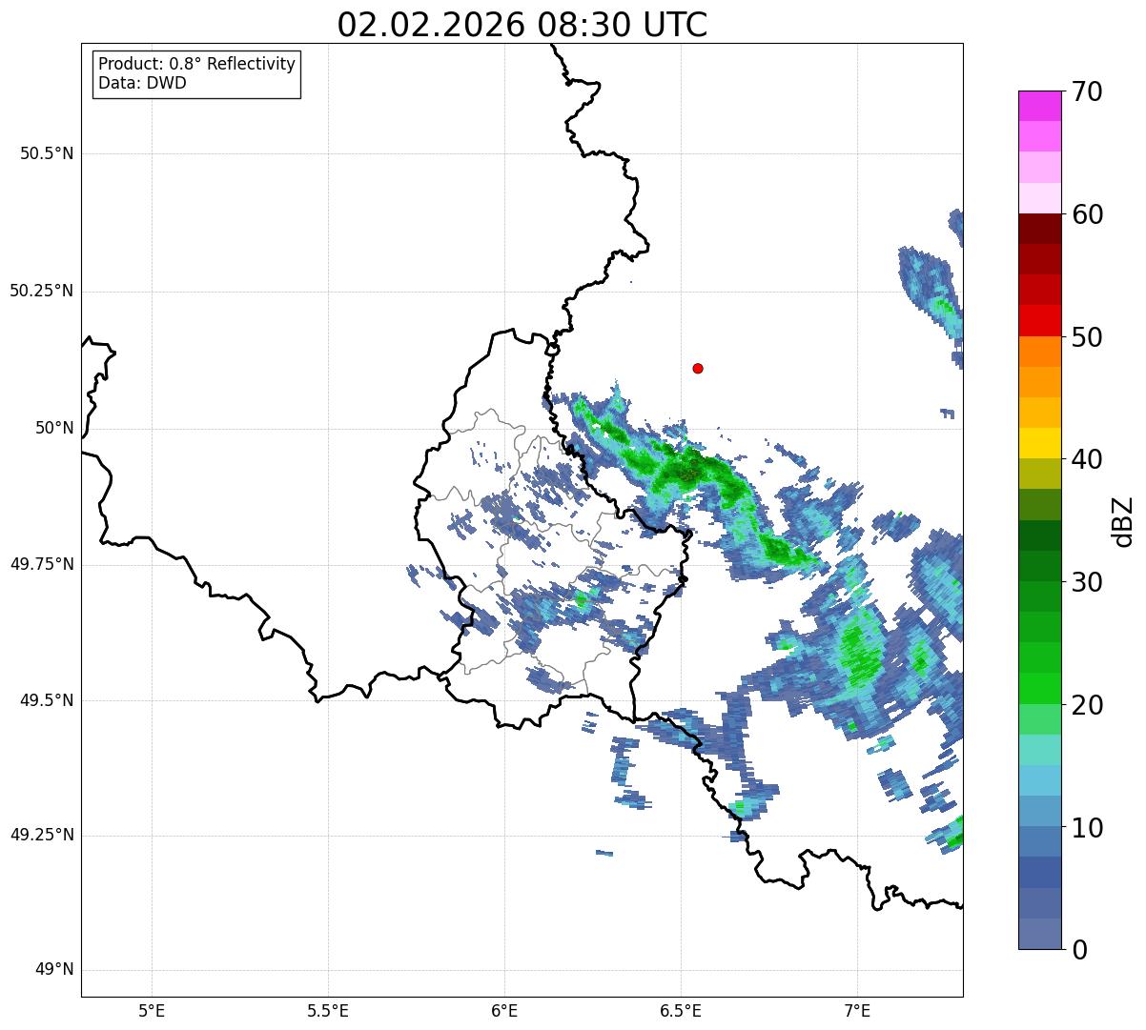Pick the dark red colorbar swatch at 60
Image resolution: width=1146 pixels, height=1030 pixels.
[1040, 229]
